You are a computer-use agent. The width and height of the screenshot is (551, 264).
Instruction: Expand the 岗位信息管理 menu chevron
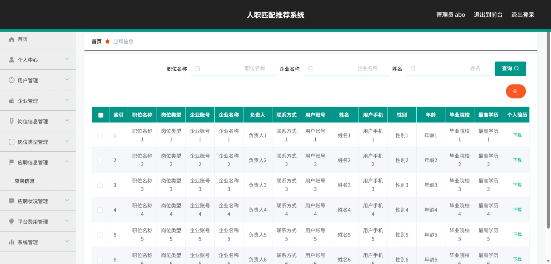(x=67, y=121)
